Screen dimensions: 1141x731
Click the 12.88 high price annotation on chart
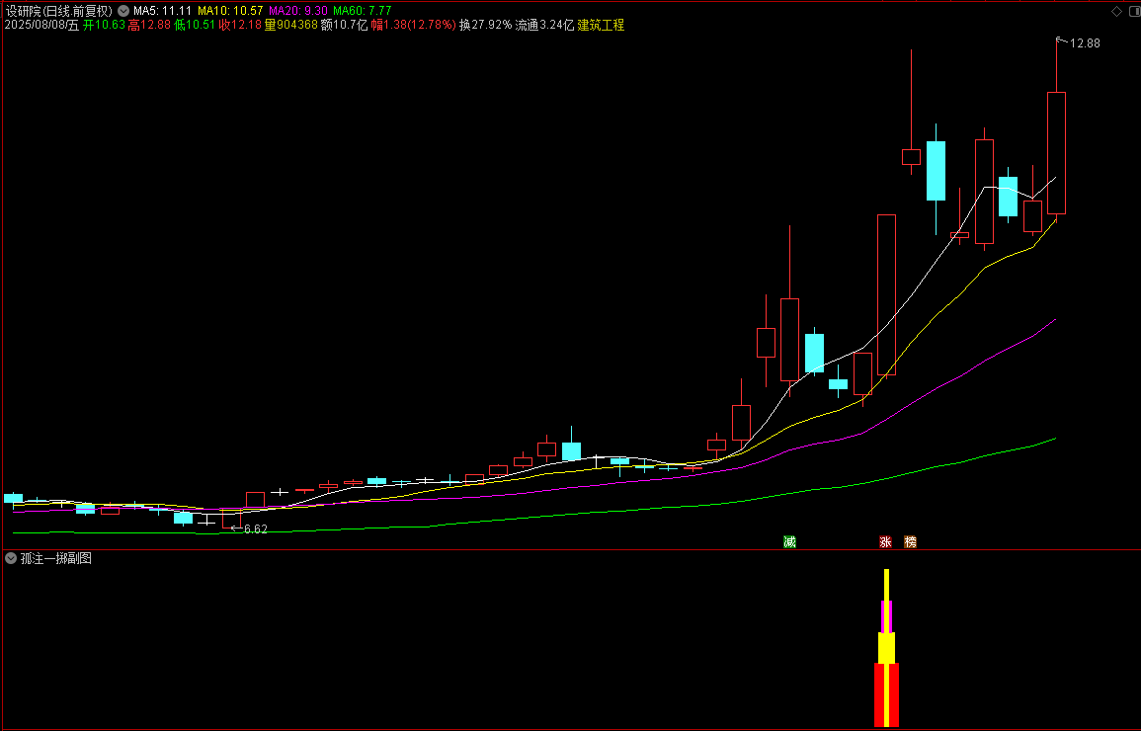point(1085,43)
